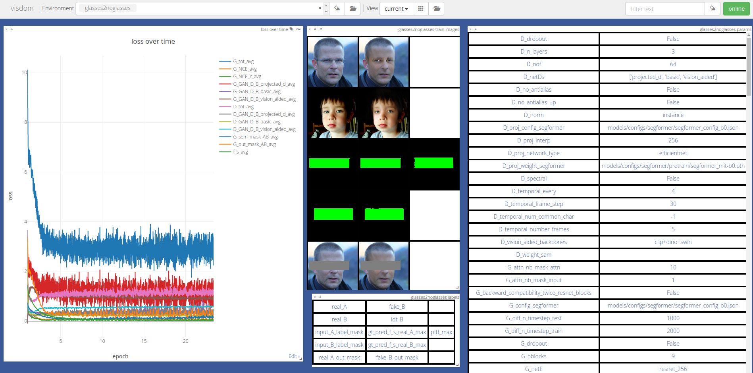Reset the train images pane view
Image resolution: width=753 pixels, height=373 pixels.
pyautogui.click(x=321, y=29)
